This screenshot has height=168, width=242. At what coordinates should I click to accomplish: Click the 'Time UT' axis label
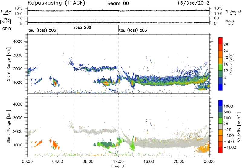(x=118, y=166)
